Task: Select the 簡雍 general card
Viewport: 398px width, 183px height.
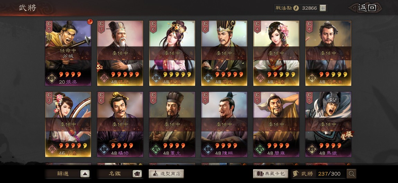Action: 276,124
